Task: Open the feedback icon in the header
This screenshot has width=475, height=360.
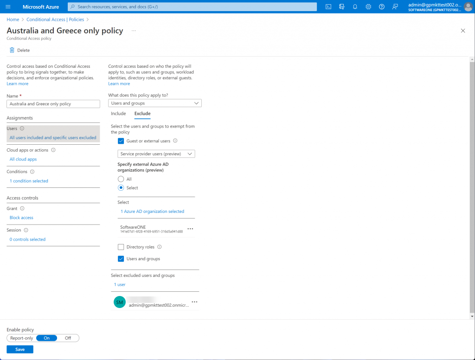Action: tap(395, 6)
